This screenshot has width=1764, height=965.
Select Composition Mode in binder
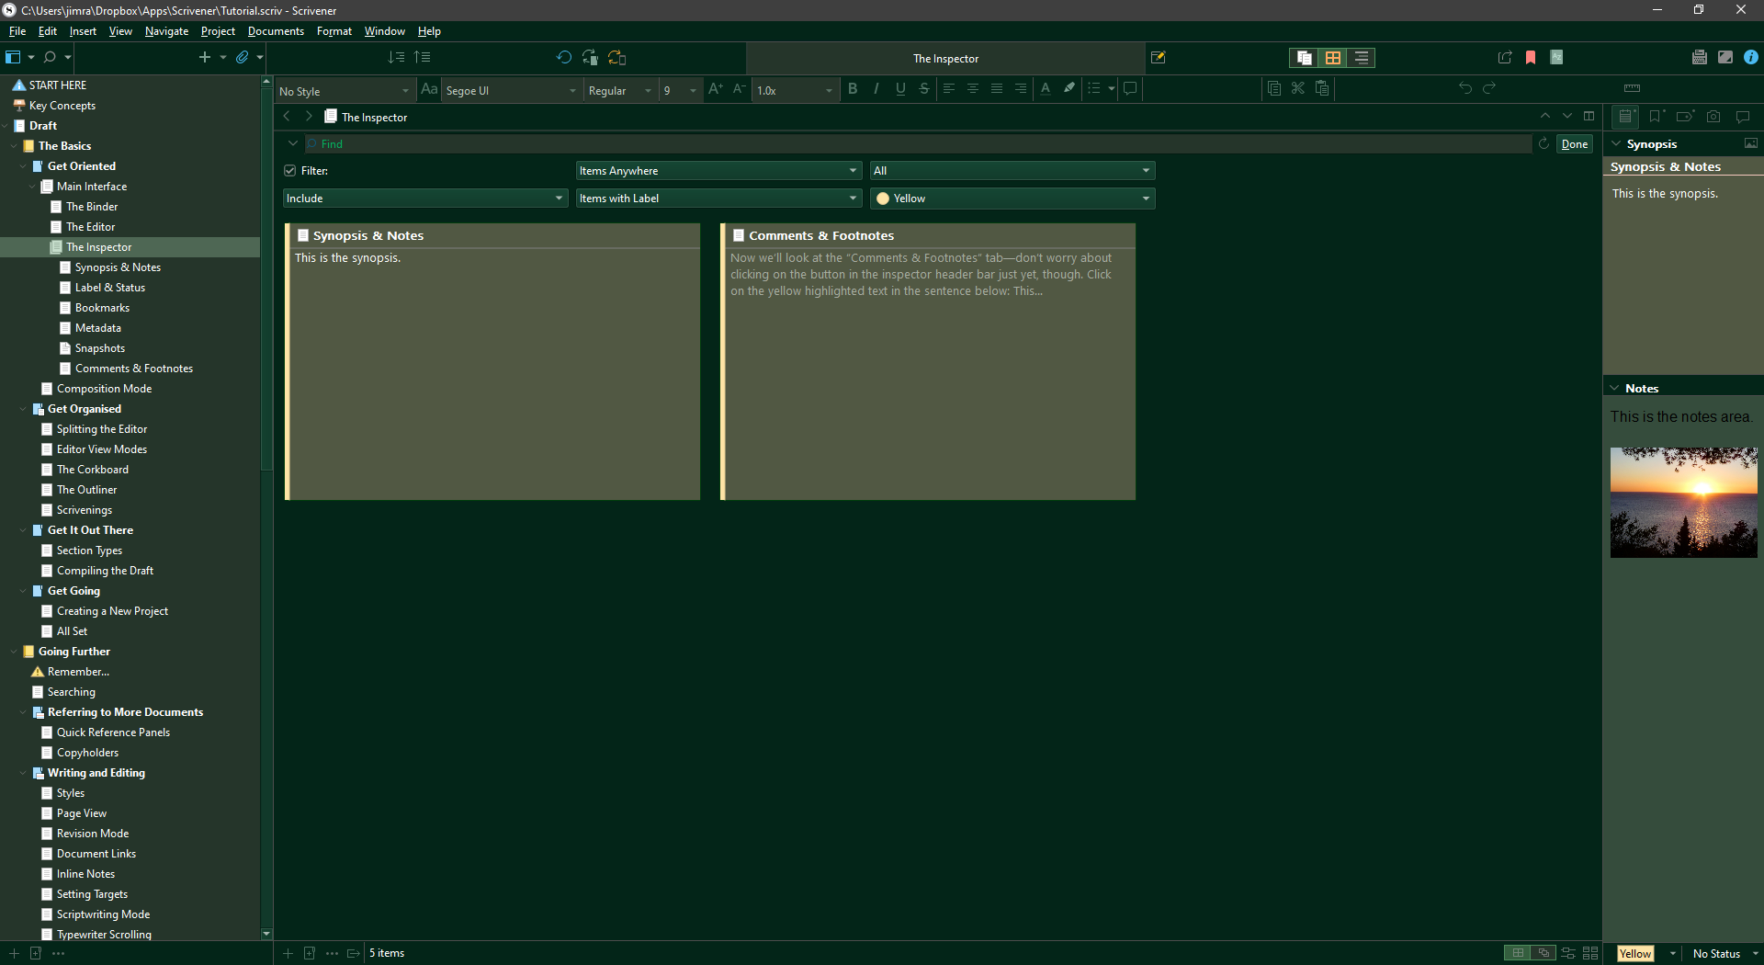point(104,389)
